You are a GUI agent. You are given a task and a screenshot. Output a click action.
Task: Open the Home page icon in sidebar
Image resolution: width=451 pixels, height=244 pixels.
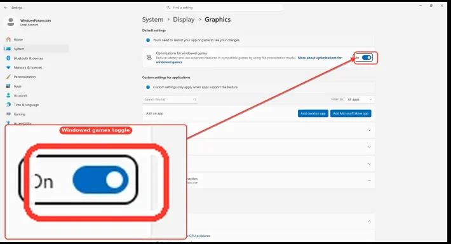coord(8,39)
